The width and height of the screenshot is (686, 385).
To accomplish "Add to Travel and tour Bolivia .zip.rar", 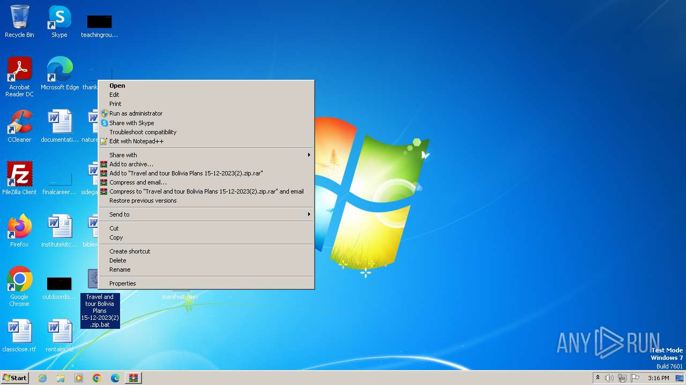I will (x=206, y=173).
